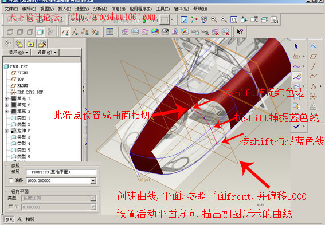Click the zoom in magnifier icon
Screen dimensions: 325x225
coord(214,19)
